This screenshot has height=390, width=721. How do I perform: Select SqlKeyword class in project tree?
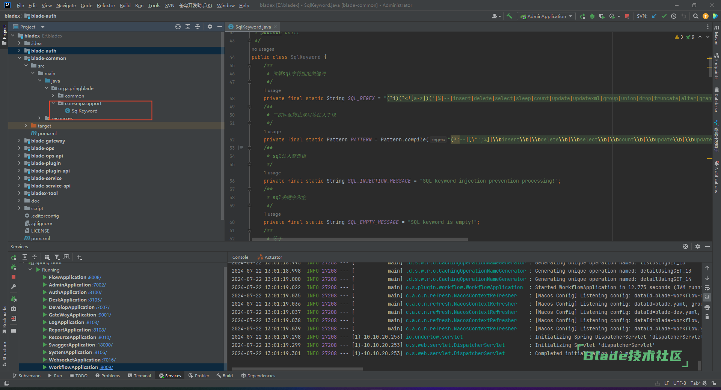pos(84,111)
